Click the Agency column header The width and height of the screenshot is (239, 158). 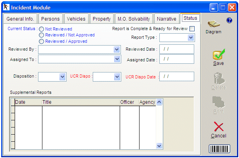point(147,102)
